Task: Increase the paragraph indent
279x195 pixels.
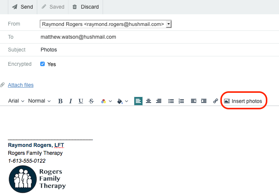Action: point(204,101)
